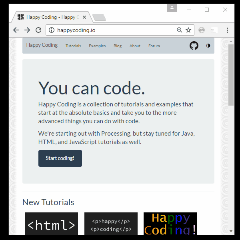Screen dimensions: 240x240
Task: Click the browser forward arrow
Action: pyautogui.click(x=27, y=30)
